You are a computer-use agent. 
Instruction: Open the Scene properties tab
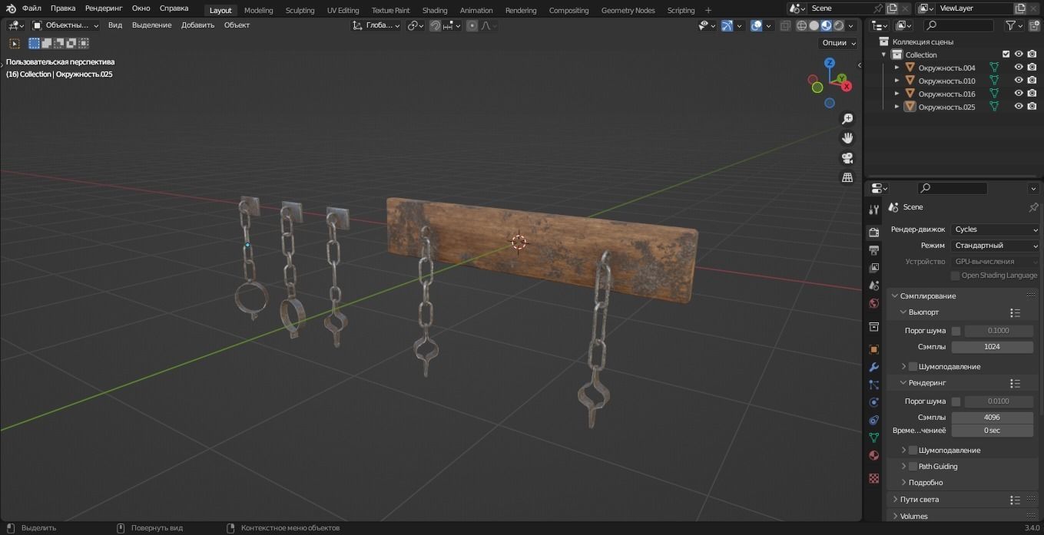pyautogui.click(x=873, y=286)
